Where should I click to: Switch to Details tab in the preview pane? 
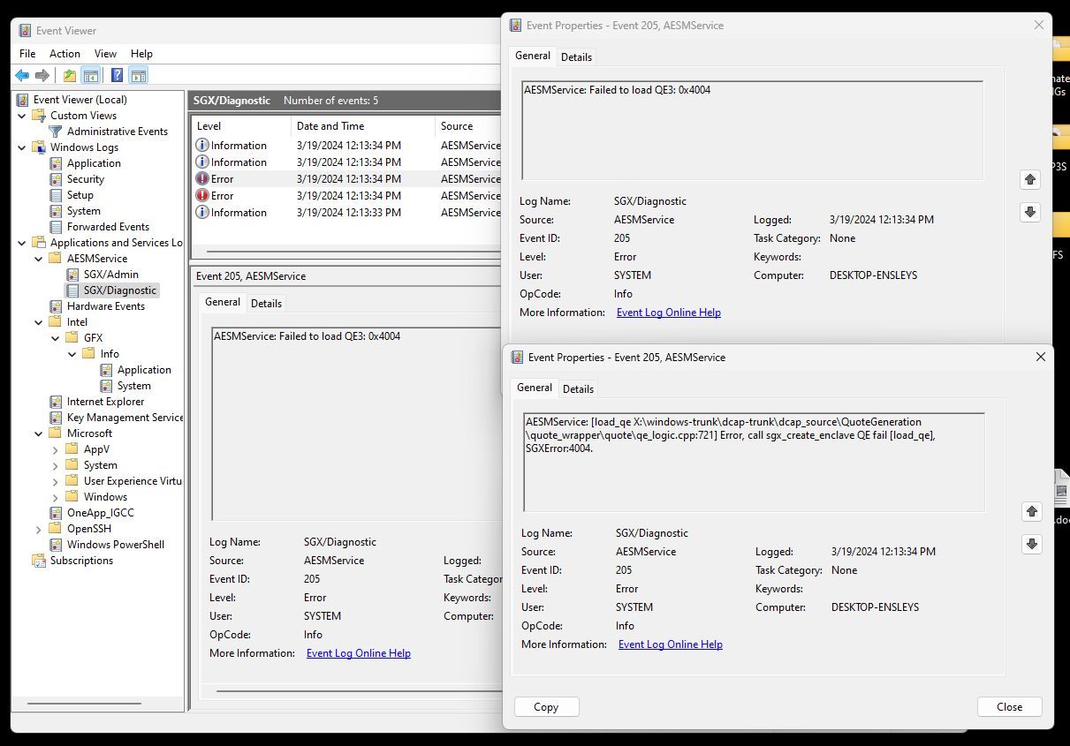tap(266, 303)
